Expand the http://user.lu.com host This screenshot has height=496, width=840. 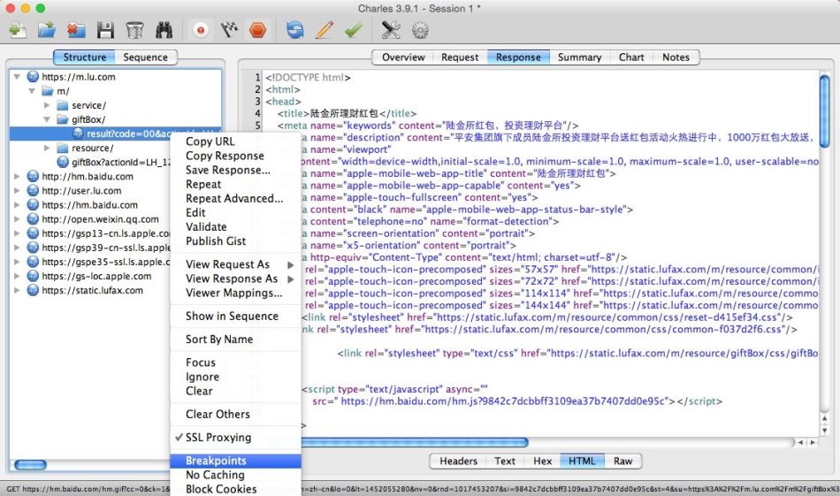tap(17, 191)
